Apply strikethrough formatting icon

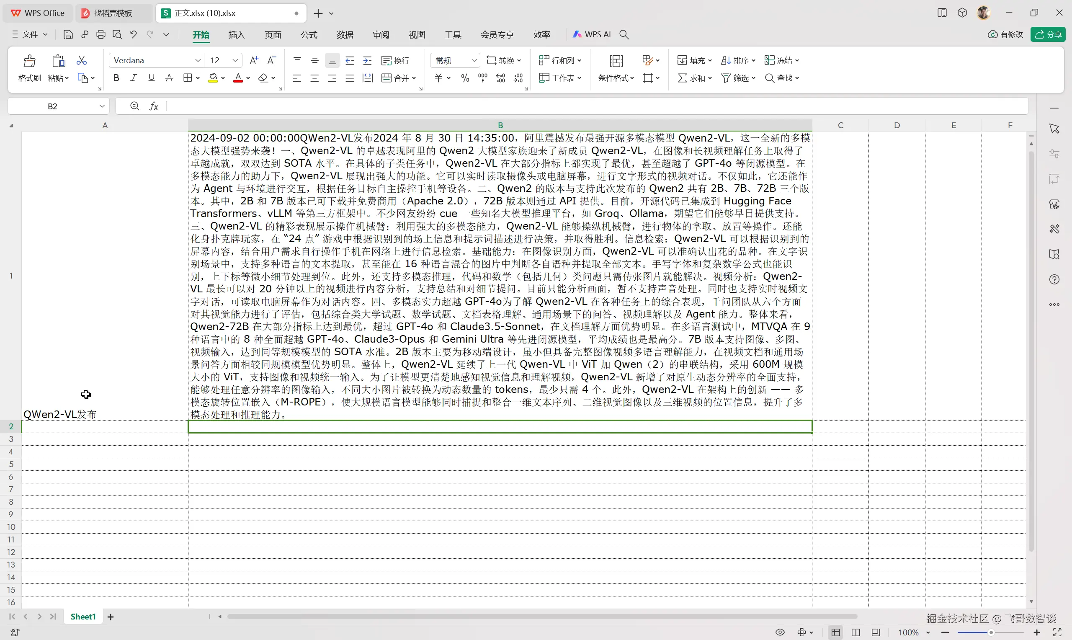(x=170, y=78)
